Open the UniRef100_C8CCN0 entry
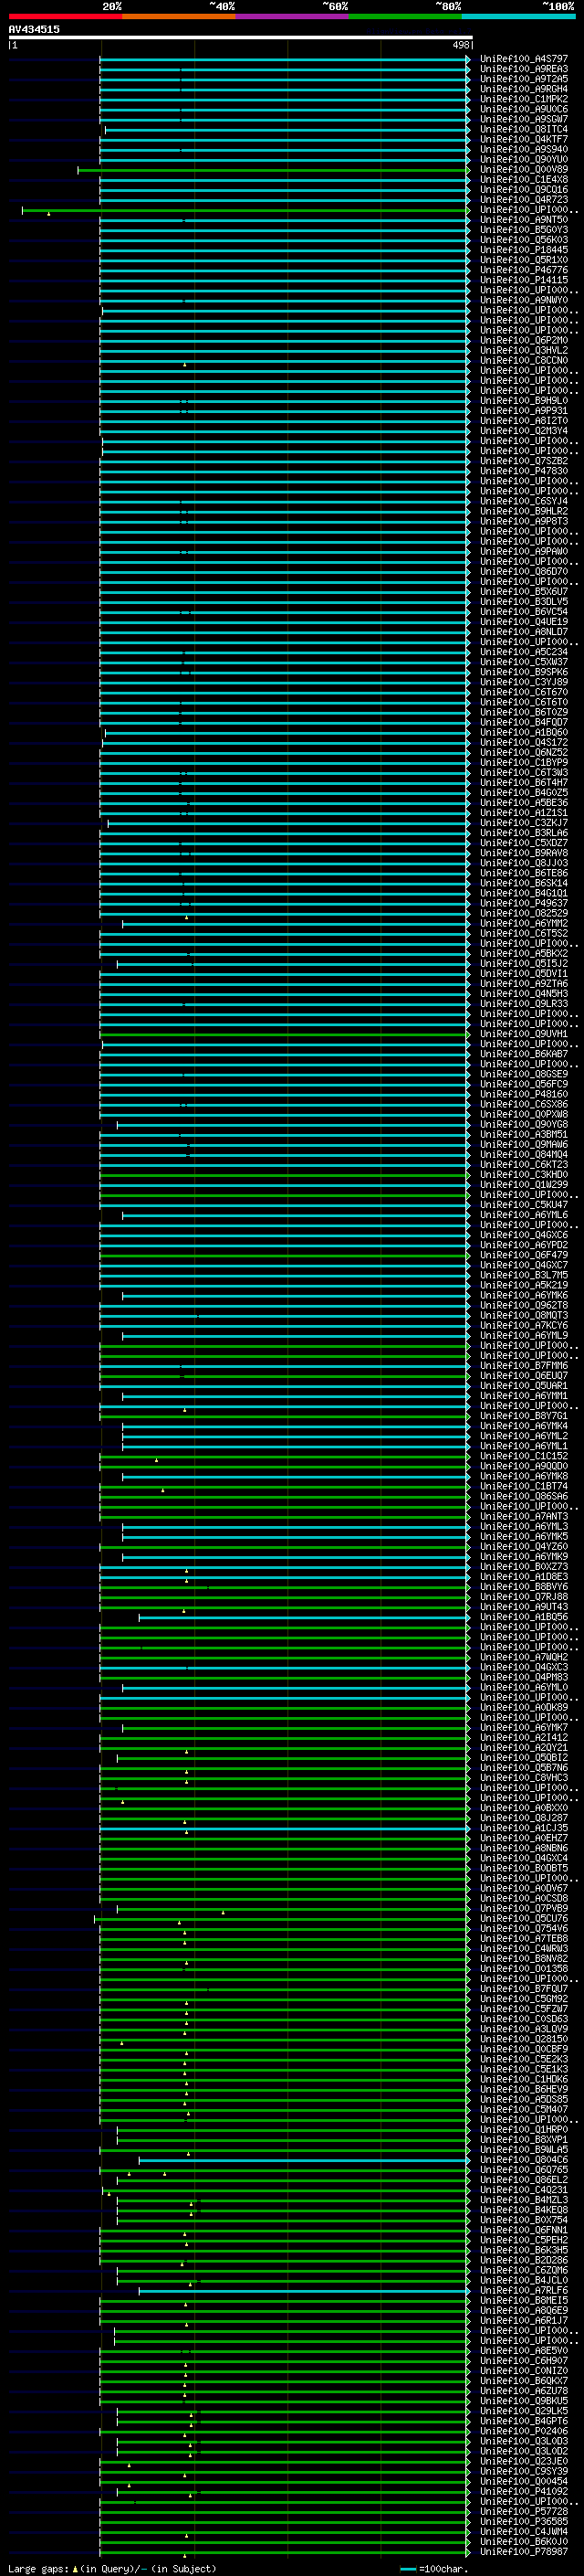The height and width of the screenshot is (2576, 584). (x=523, y=361)
